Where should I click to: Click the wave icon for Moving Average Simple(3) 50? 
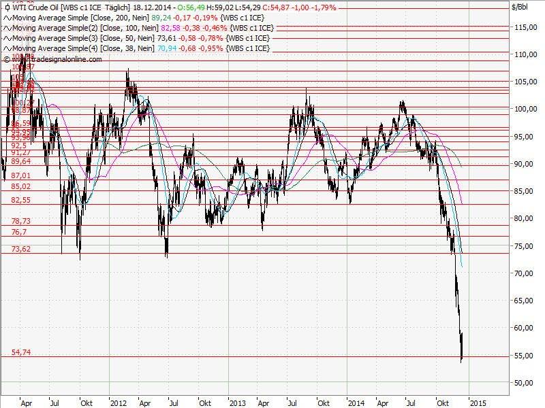[x=7, y=38]
